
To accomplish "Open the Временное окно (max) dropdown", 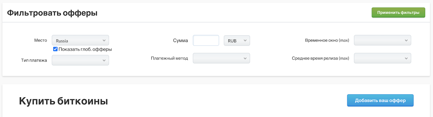I will pyautogui.click(x=382, y=40).
